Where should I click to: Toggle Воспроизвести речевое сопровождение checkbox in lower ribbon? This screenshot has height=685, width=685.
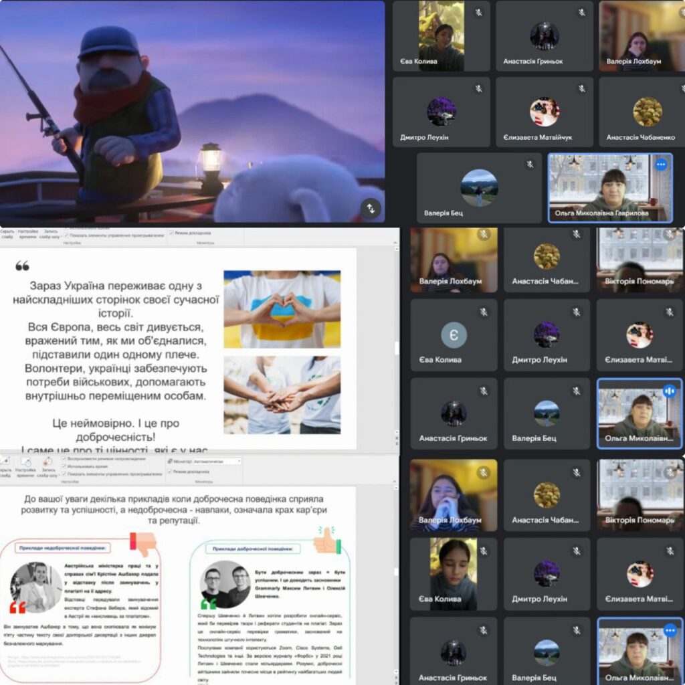tap(64, 459)
